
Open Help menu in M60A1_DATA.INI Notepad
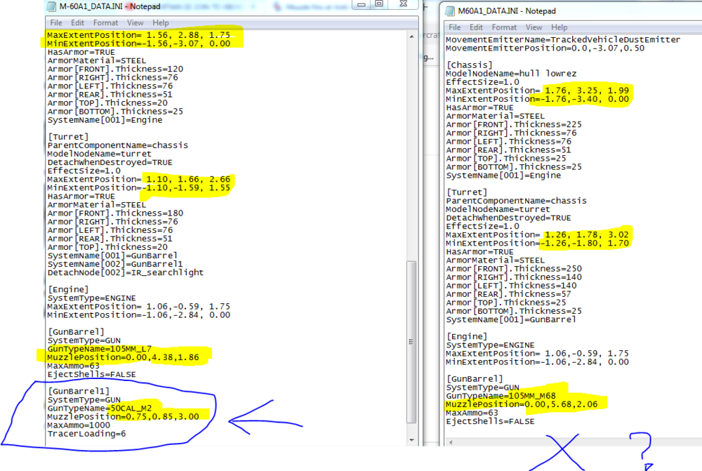[x=559, y=27]
